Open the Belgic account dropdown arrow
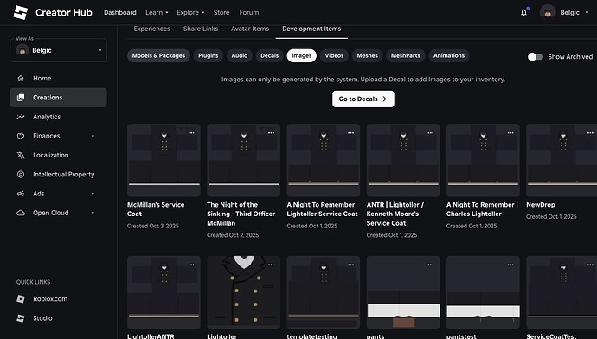597x339 pixels. (587, 13)
